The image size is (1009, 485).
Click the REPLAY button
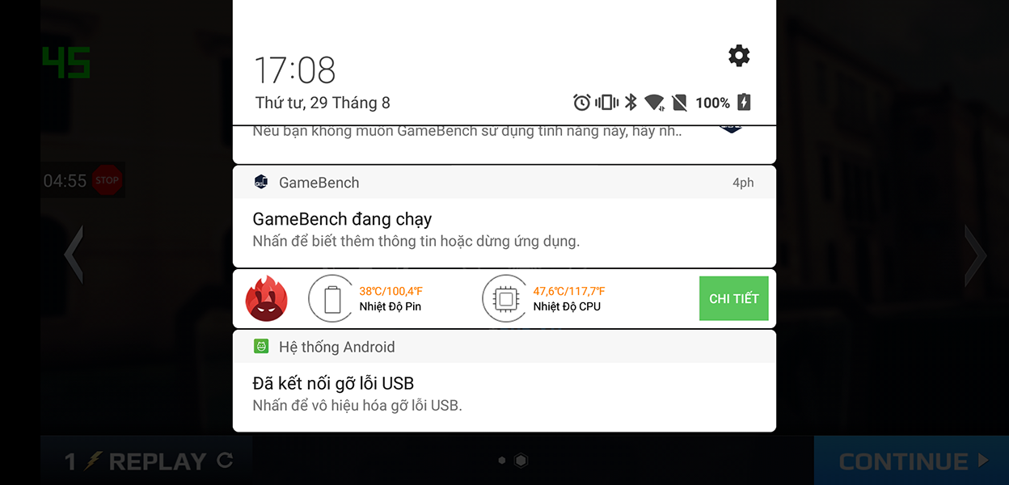(148, 462)
